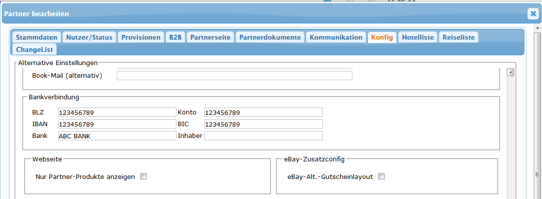Click the empty Inhaber field
The image size is (542, 199).
[x=263, y=136]
